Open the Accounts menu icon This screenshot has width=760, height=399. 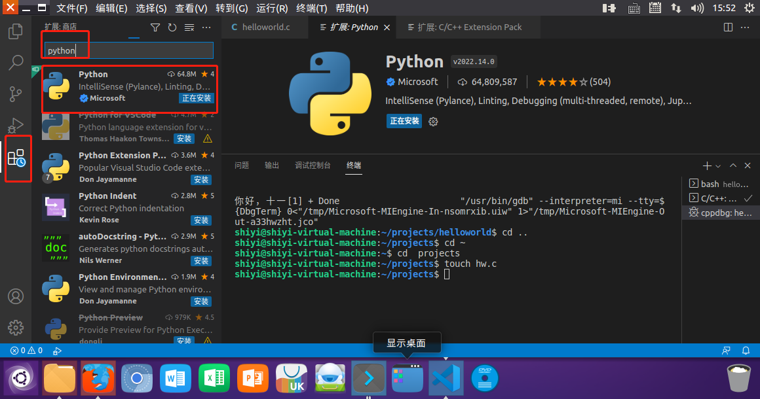16,296
